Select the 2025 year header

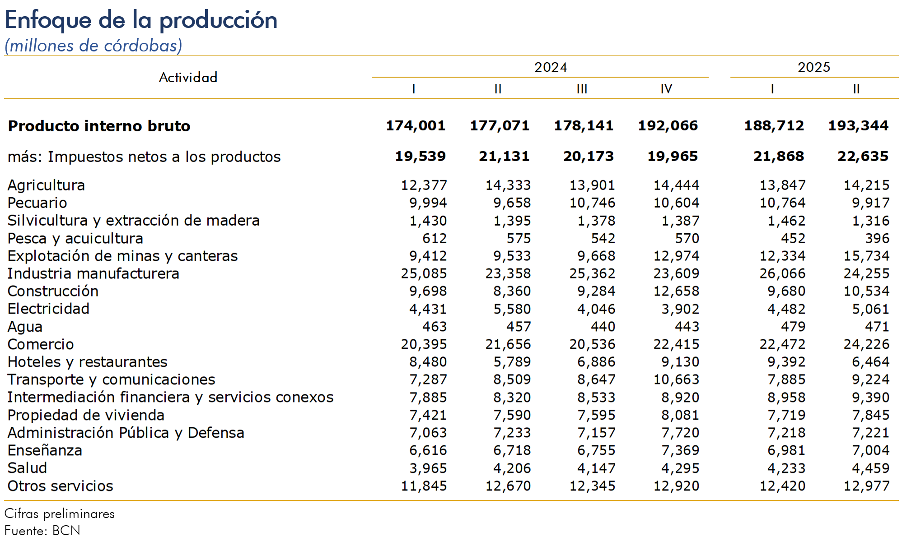tap(813, 67)
